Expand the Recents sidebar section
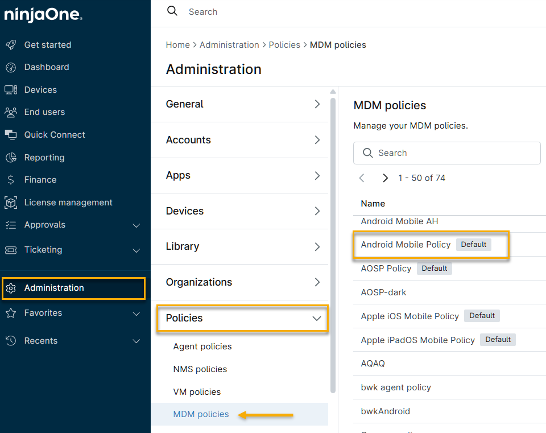546x433 pixels. 136,341
